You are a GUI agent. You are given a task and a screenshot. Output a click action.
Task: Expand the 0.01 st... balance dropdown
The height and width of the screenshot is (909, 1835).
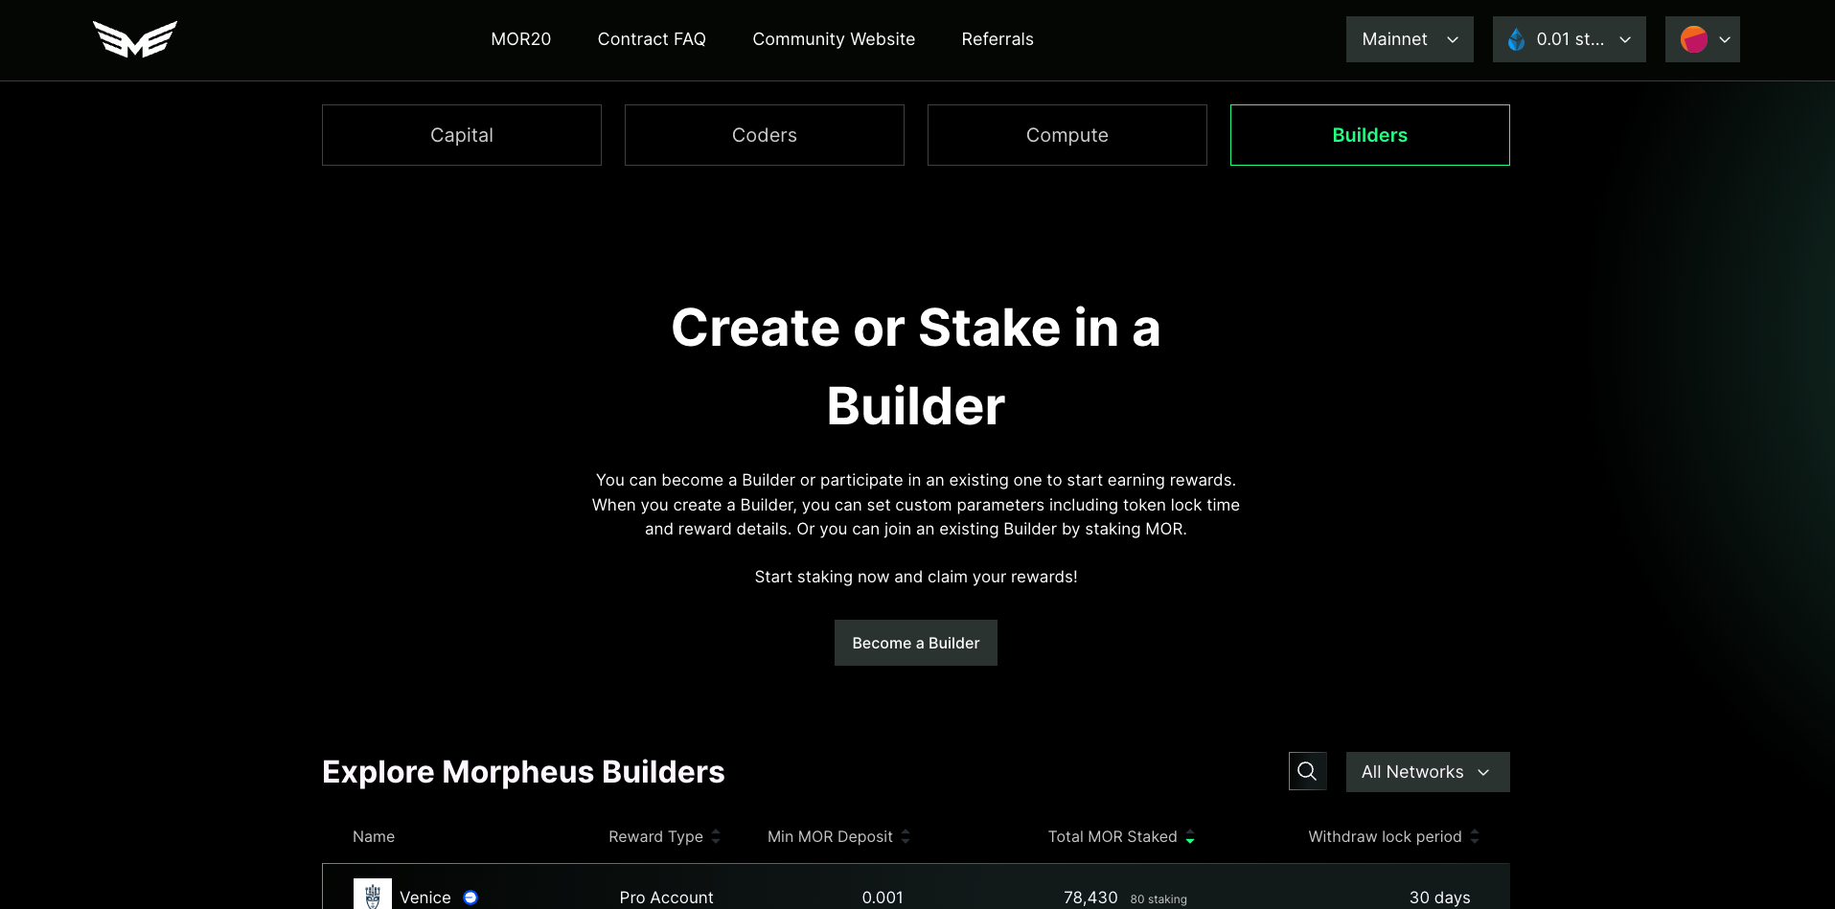(1569, 39)
